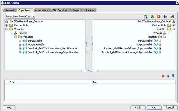
Task: Switch to the Targets tab
Action: click(x=77, y=10)
